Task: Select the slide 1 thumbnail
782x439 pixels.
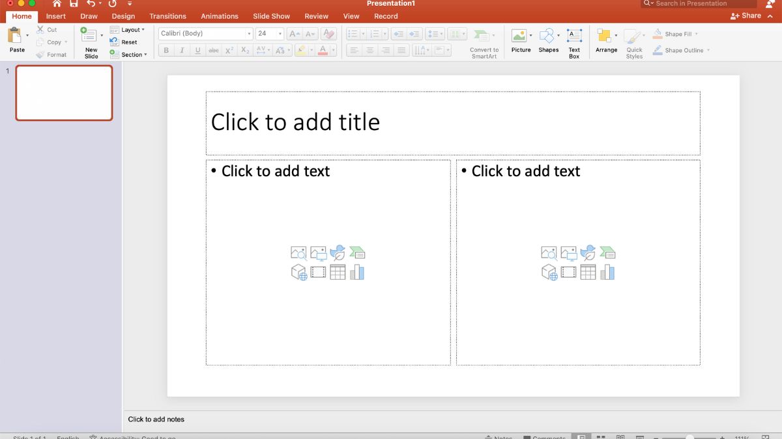Action: point(63,92)
